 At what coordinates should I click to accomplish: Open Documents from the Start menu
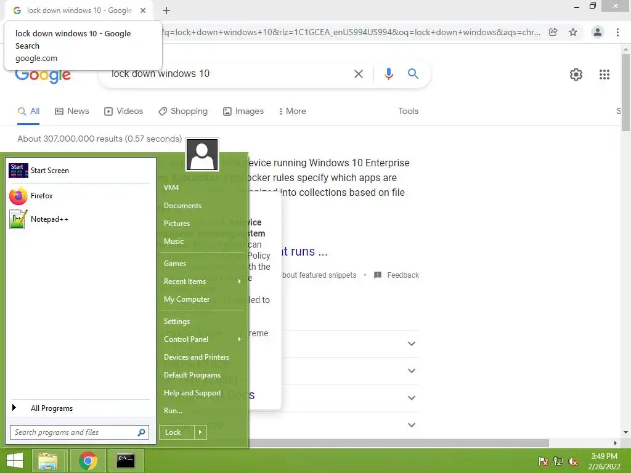[182, 206]
